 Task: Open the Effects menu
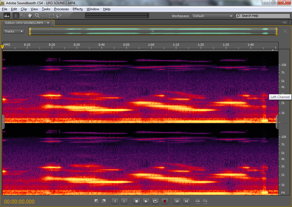click(x=78, y=9)
